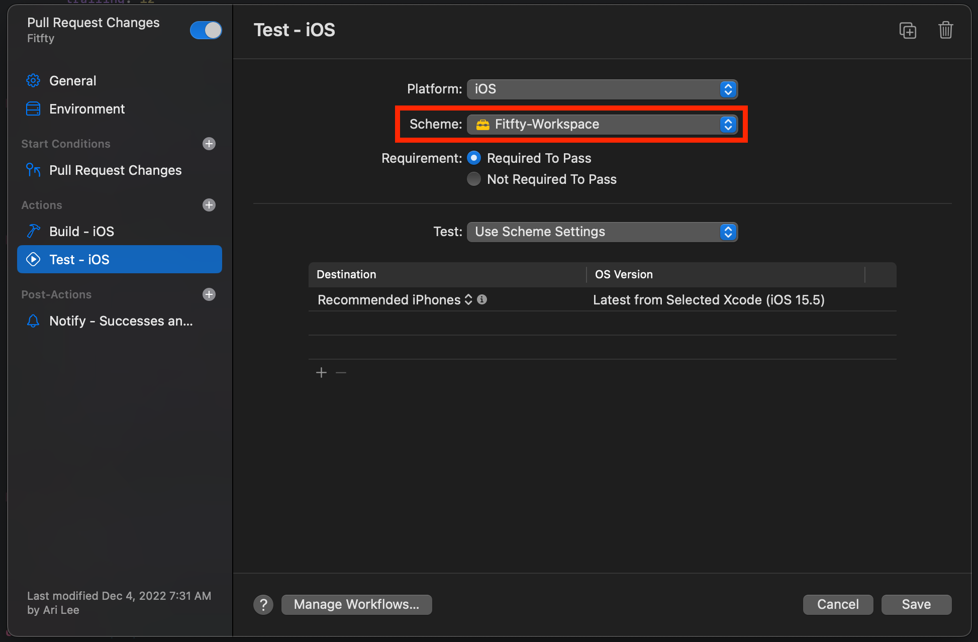
Task: Open the Test Use Scheme Settings dropdown
Action: coord(602,232)
